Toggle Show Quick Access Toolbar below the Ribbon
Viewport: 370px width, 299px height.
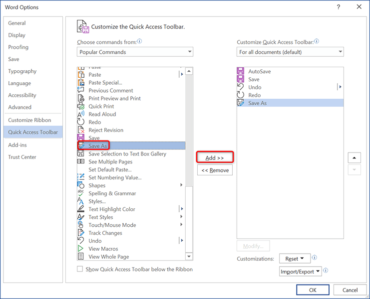pos(80,269)
